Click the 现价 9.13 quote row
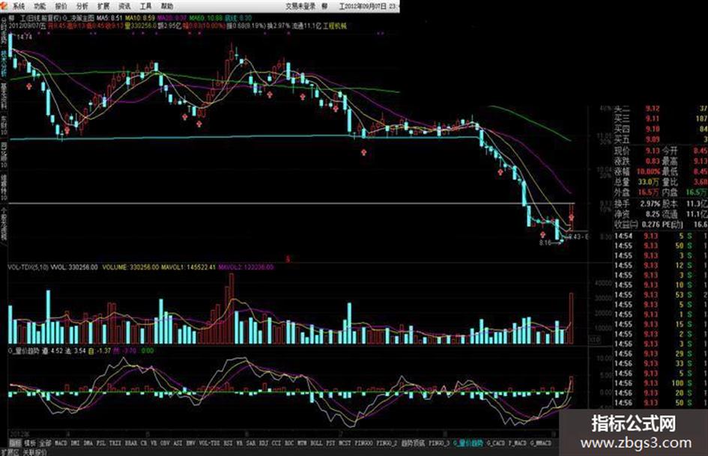 click(637, 151)
